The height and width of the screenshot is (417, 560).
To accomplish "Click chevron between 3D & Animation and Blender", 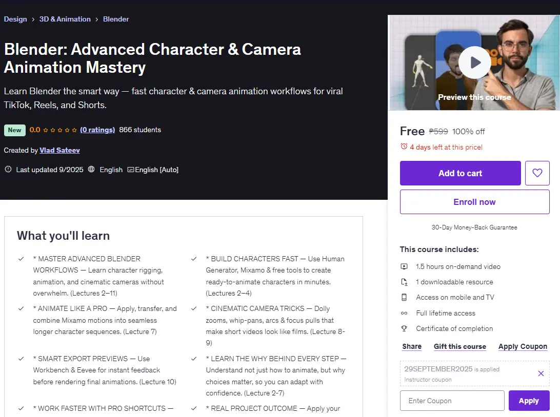I will tap(97, 19).
